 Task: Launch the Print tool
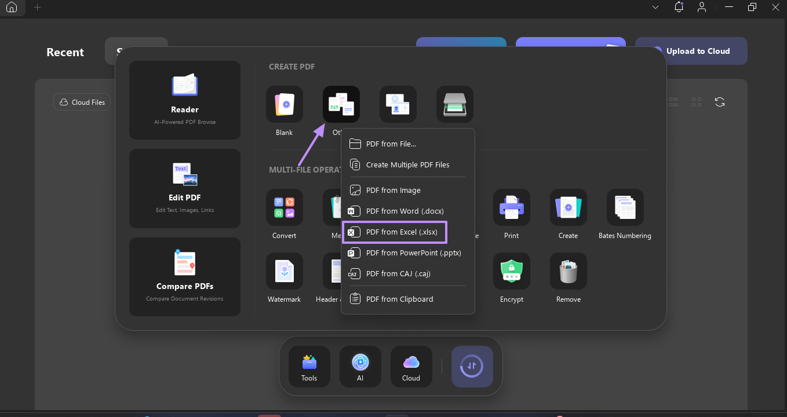pos(511,207)
